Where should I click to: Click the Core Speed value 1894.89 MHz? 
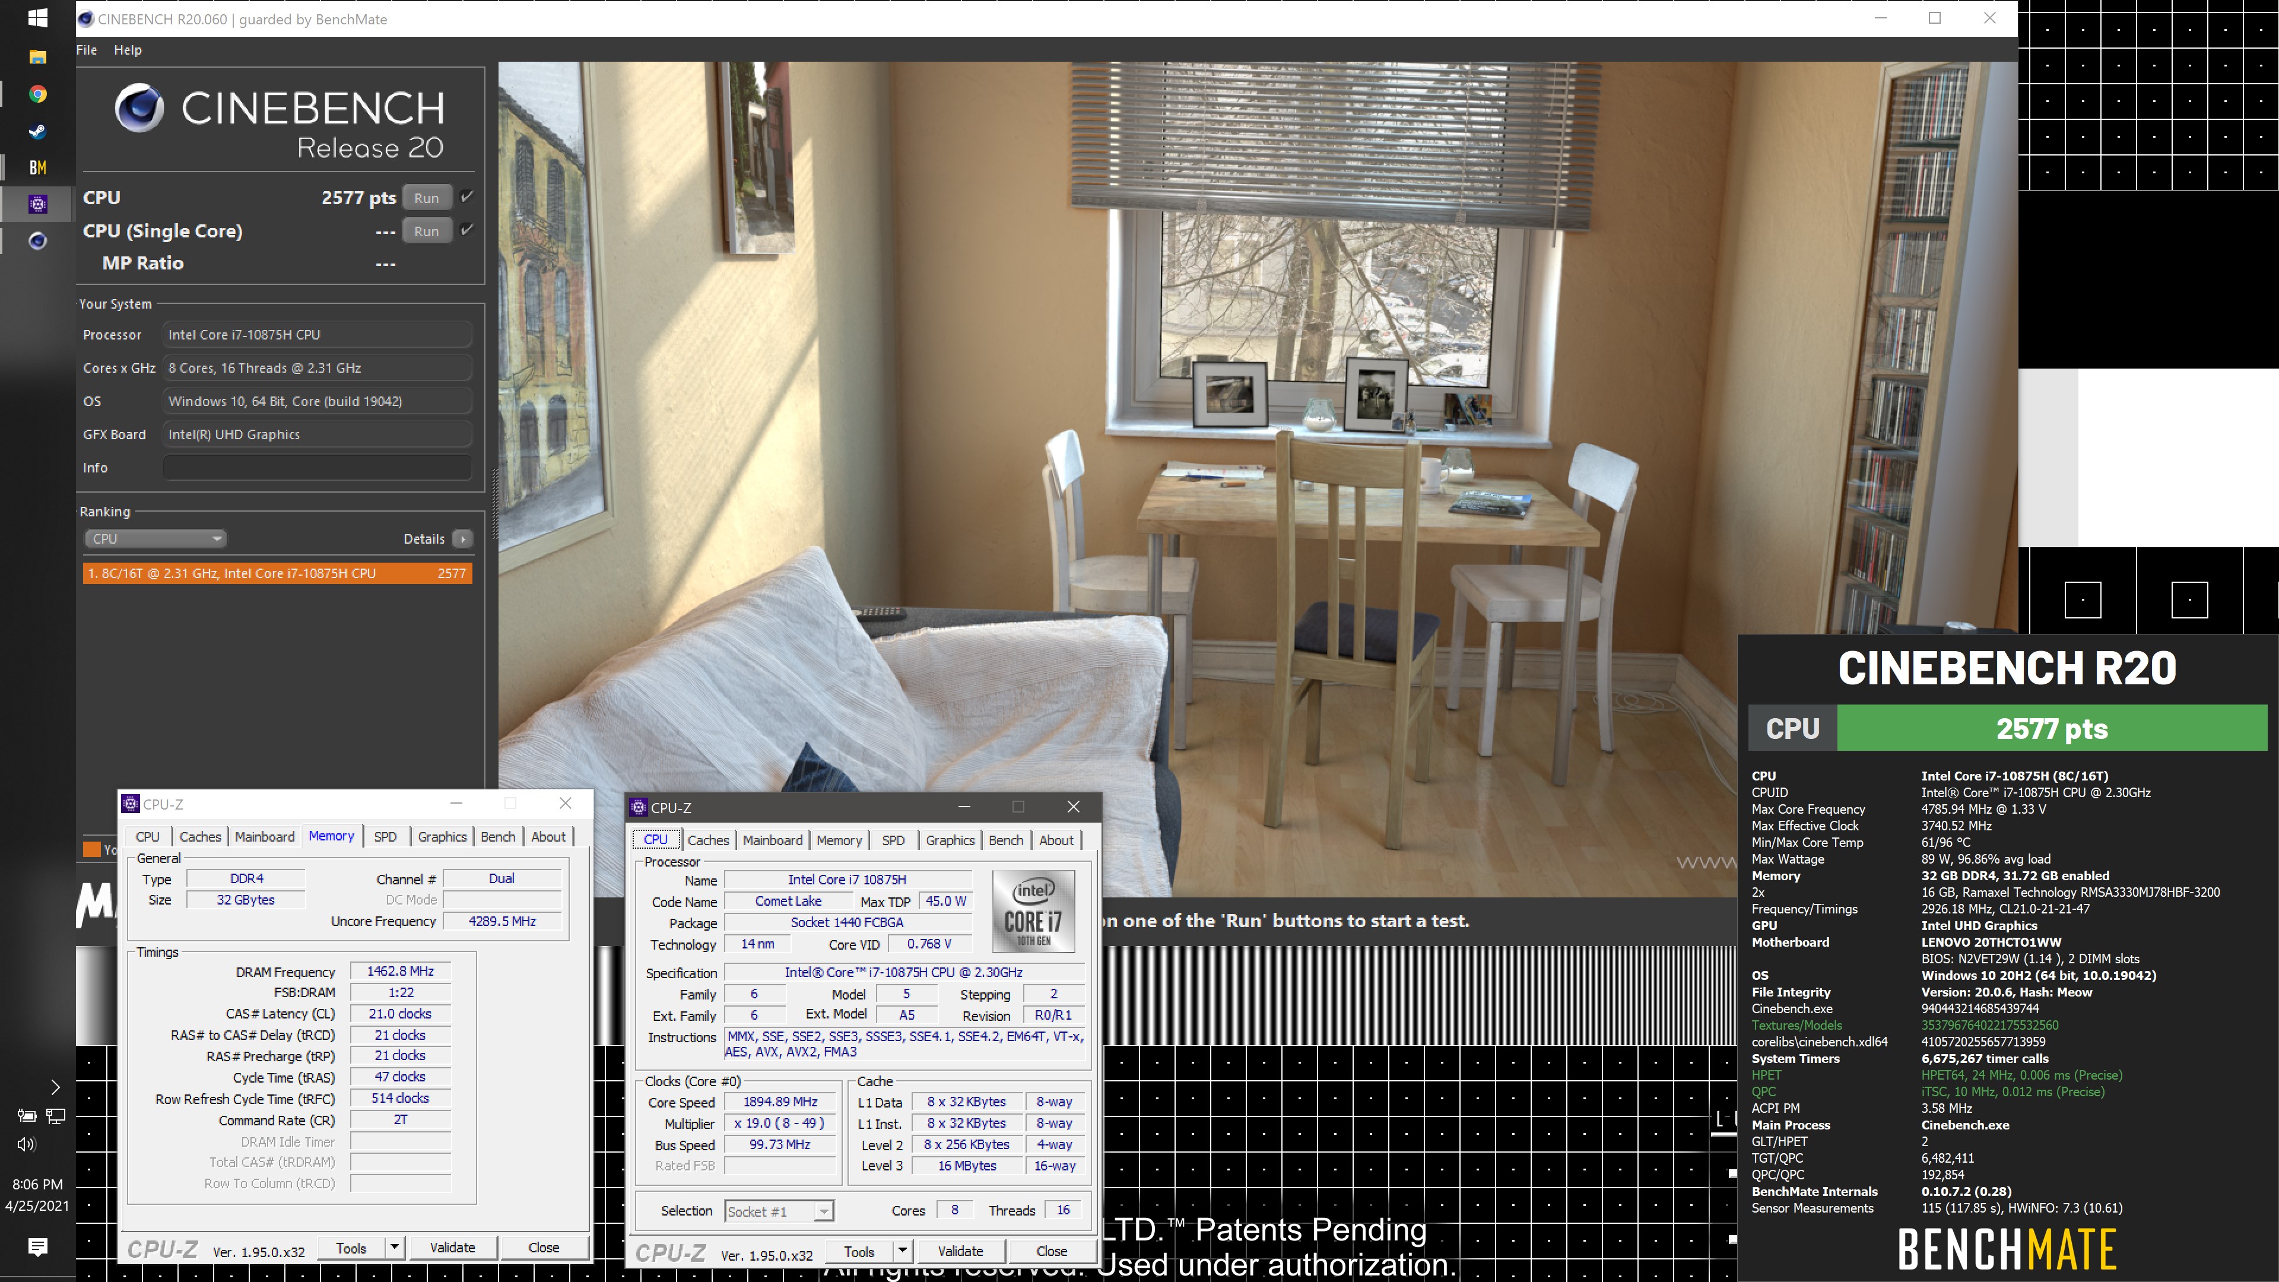[780, 1102]
